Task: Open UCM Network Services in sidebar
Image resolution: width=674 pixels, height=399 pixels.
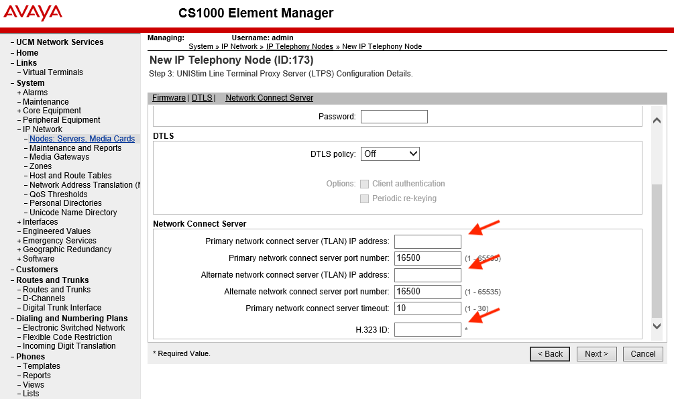Action: pyautogui.click(x=60, y=42)
